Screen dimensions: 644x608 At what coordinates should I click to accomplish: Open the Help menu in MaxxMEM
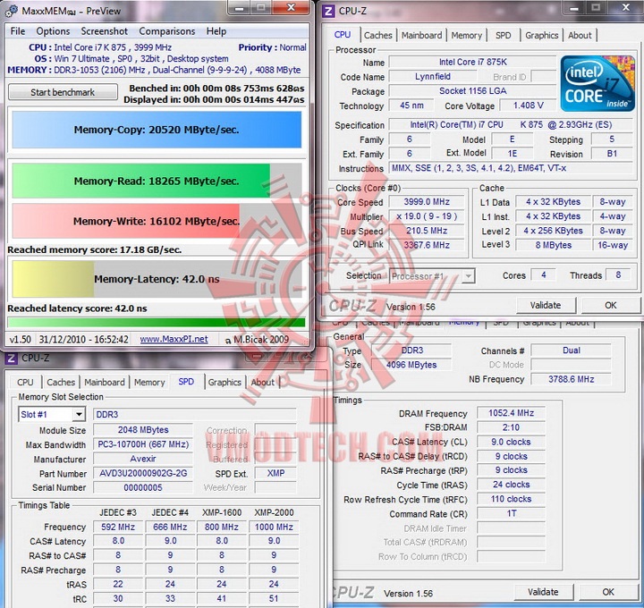(x=216, y=31)
